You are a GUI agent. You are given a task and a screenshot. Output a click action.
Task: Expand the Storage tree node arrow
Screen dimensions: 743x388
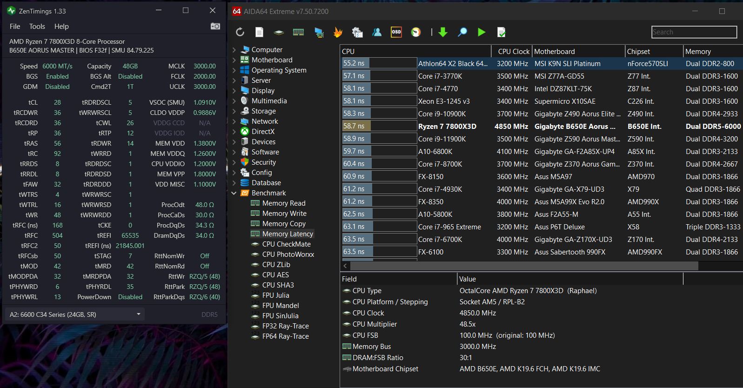(x=234, y=111)
